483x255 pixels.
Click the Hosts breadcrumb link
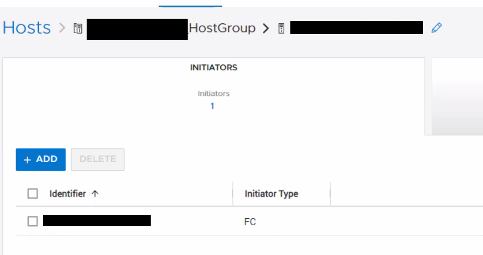coord(26,28)
